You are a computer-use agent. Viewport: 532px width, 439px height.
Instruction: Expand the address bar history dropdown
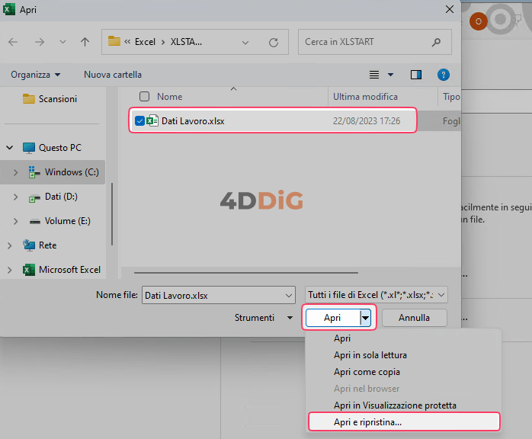click(x=245, y=43)
